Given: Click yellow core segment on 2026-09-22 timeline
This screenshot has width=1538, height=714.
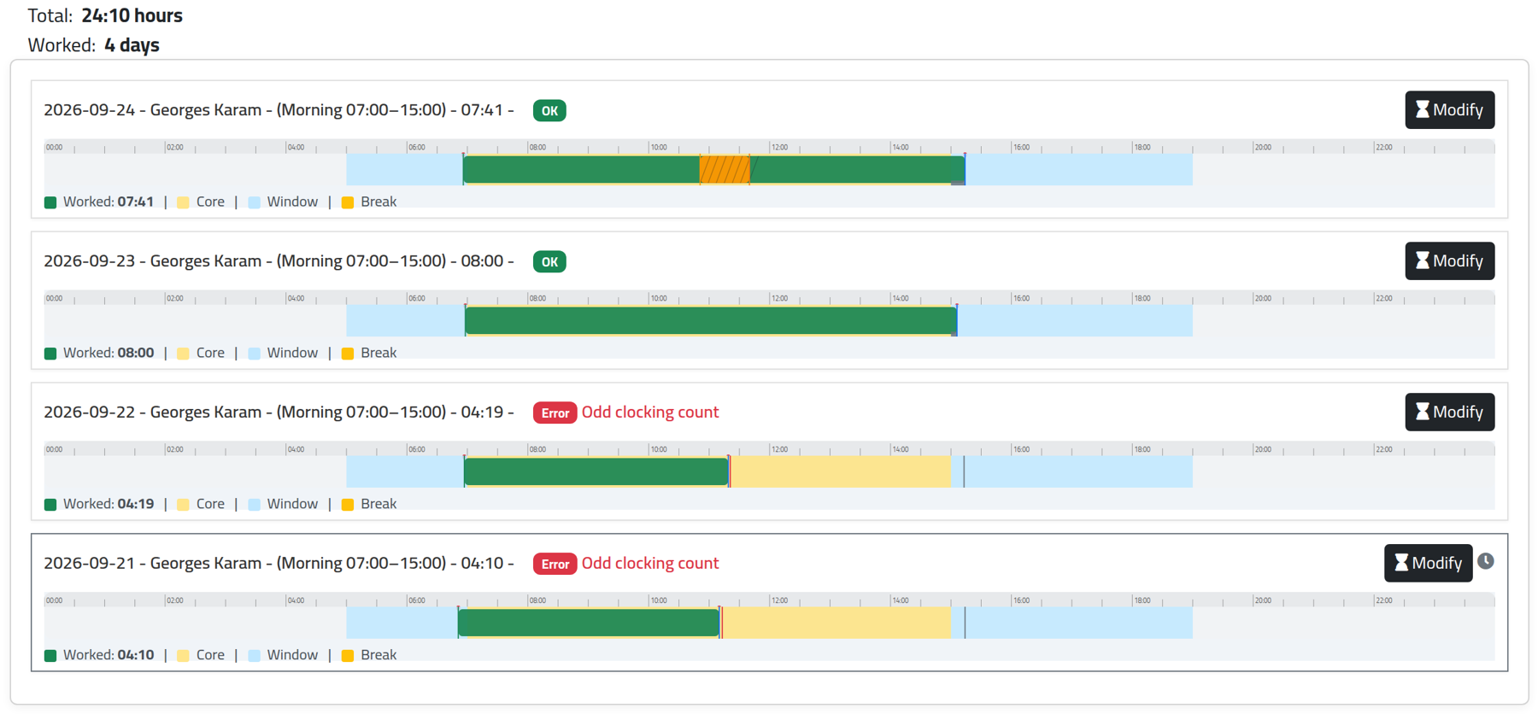Looking at the screenshot, I should (841, 472).
